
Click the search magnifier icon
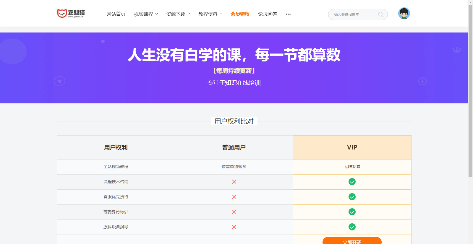[380, 14]
